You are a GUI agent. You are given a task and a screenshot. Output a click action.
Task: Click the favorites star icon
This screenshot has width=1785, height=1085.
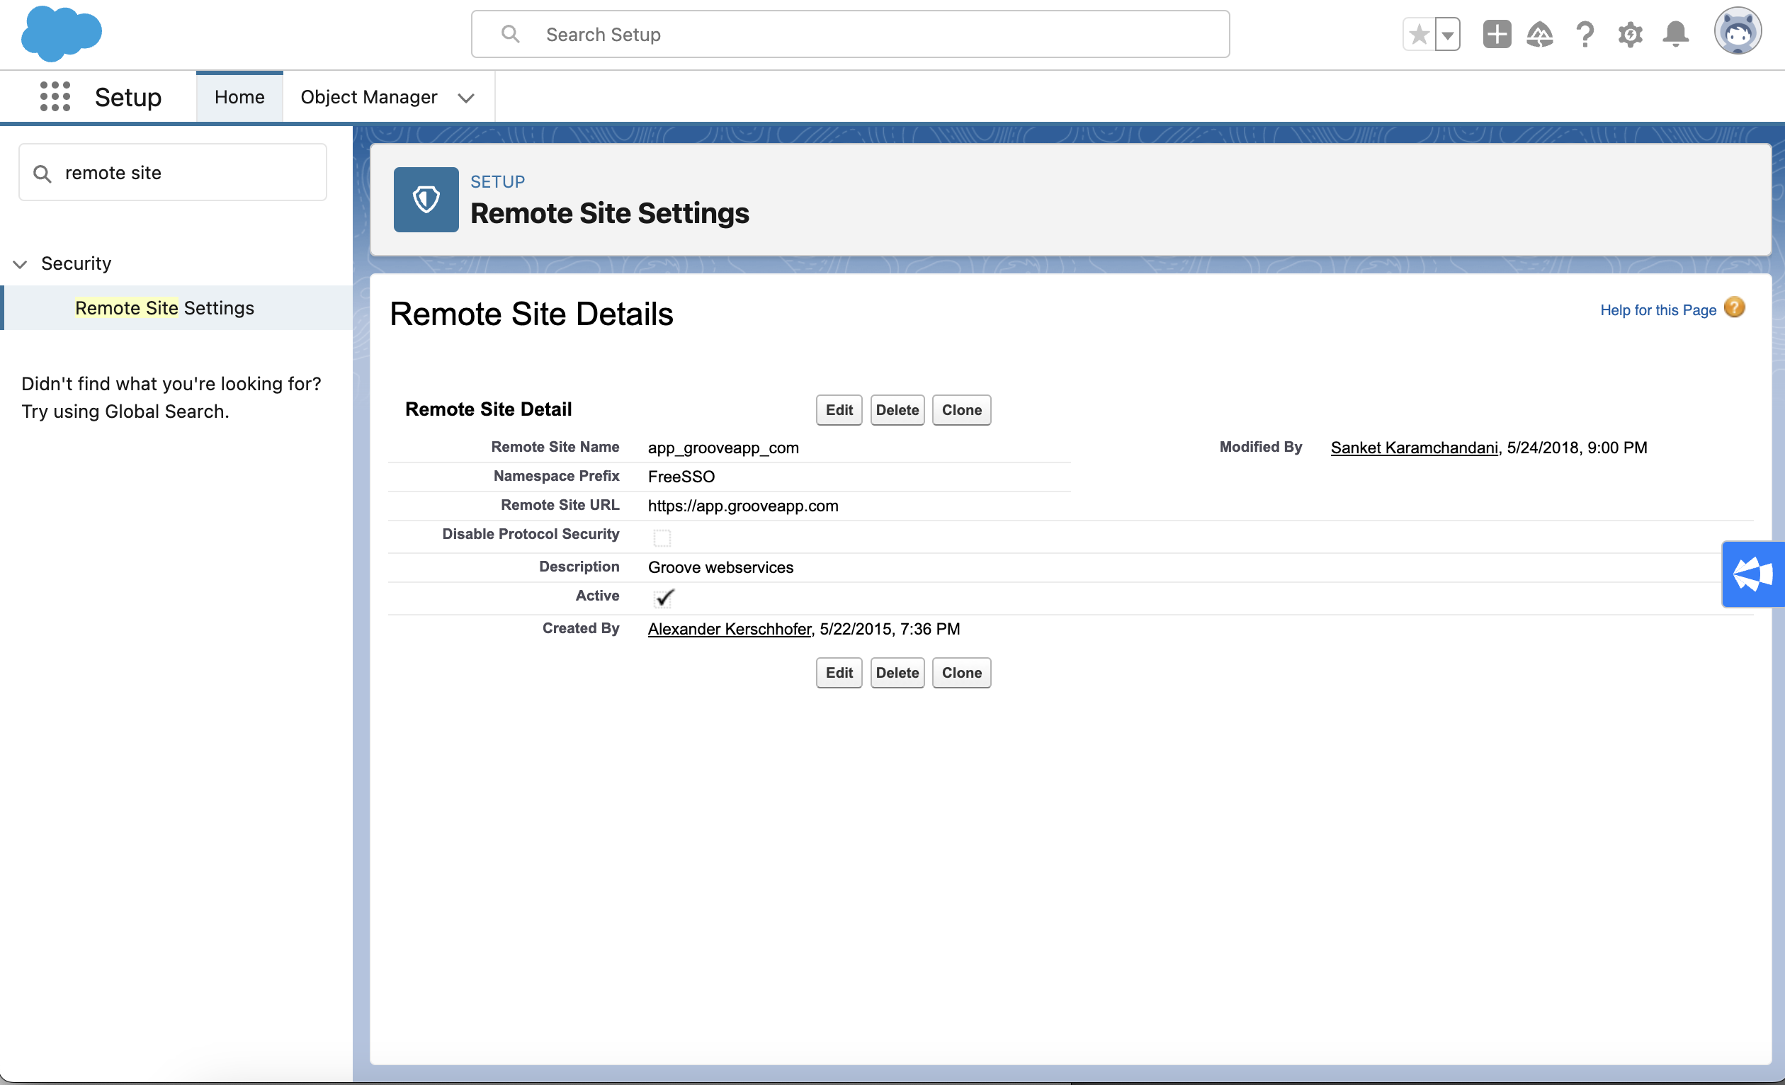tap(1419, 34)
